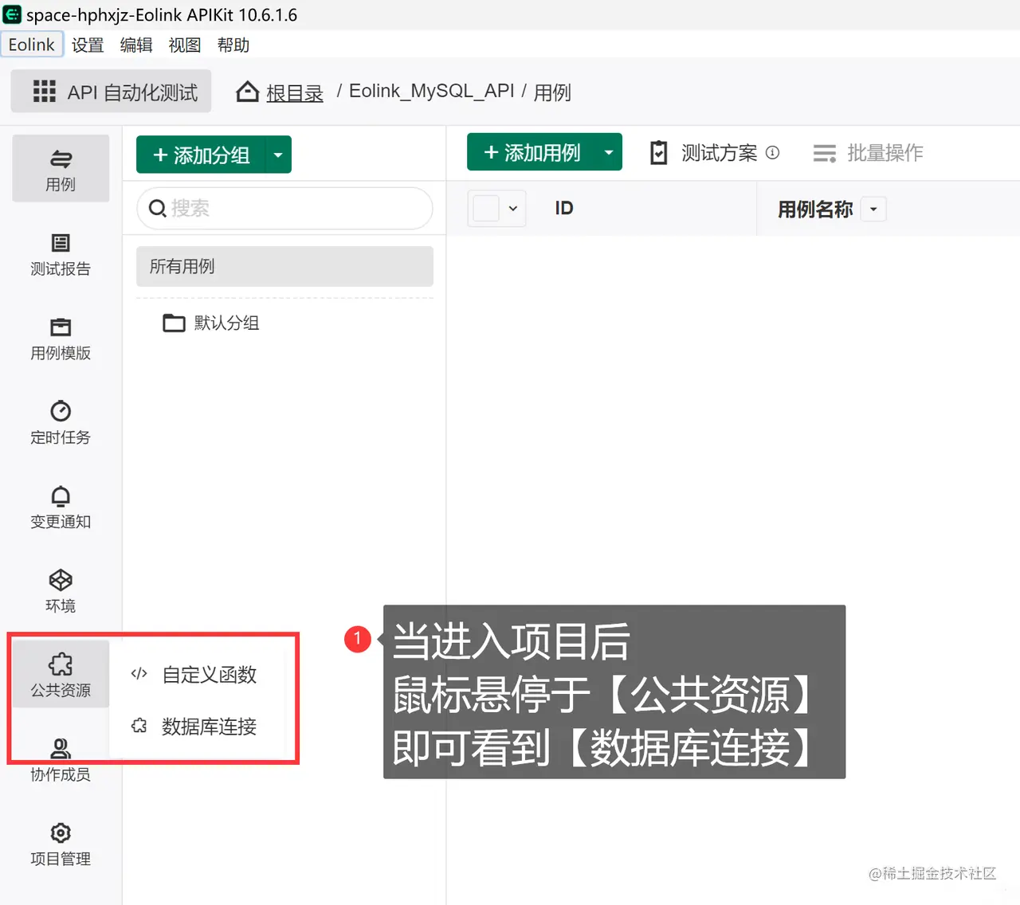Open 测试报告 in the sidebar
Image resolution: width=1020 pixels, height=905 pixels.
coord(61,254)
